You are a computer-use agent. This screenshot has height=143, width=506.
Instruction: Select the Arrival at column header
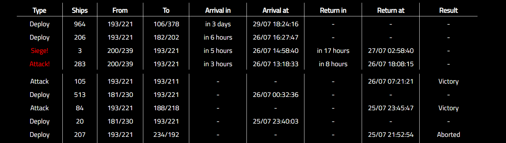[x=276, y=11]
